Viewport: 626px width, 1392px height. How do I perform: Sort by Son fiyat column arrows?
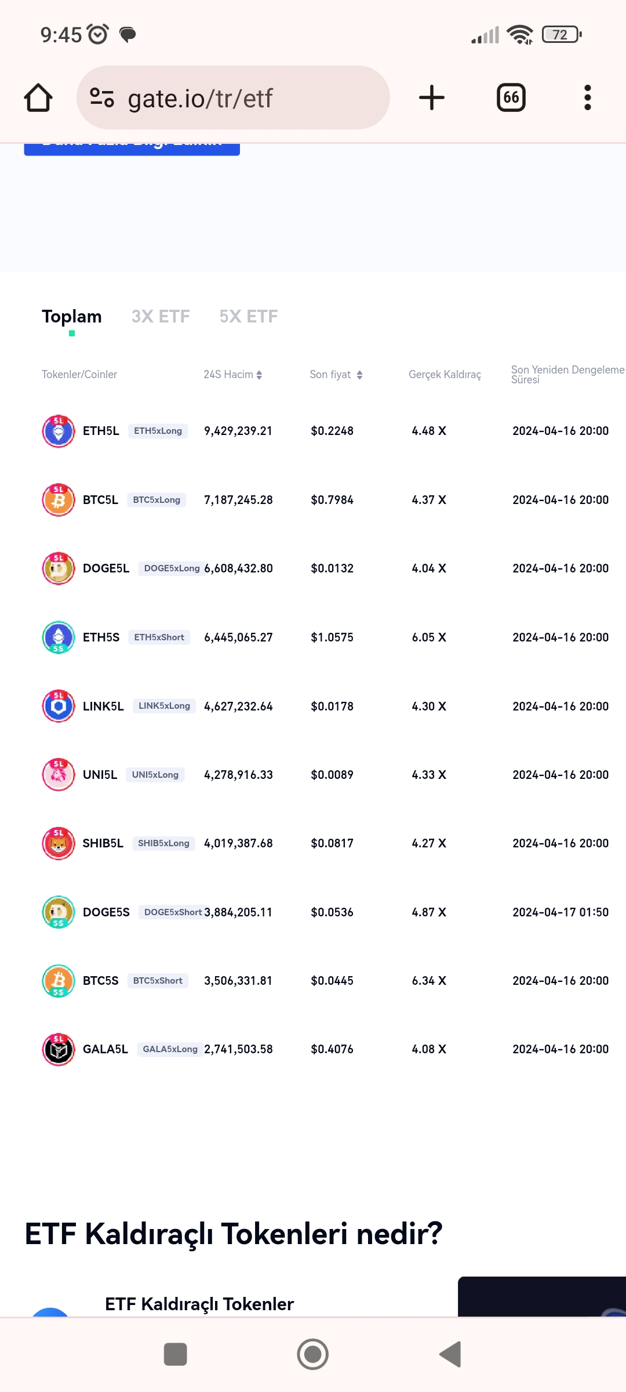click(360, 375)
